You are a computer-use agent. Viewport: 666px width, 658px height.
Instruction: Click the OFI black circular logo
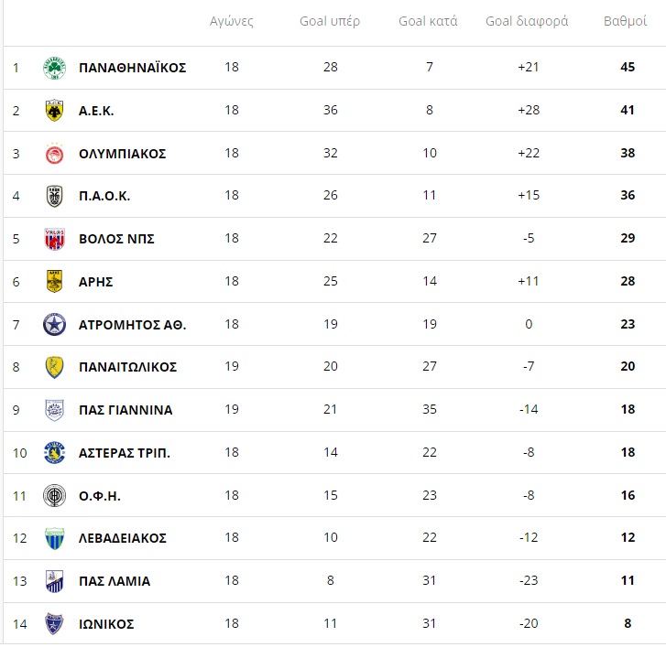click(54, 495)
